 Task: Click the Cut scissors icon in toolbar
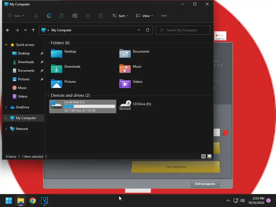point(36,16)
